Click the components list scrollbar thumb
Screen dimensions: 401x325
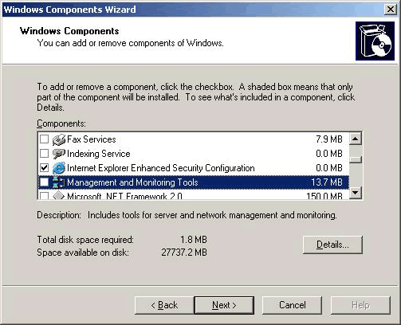pos(356,159)
